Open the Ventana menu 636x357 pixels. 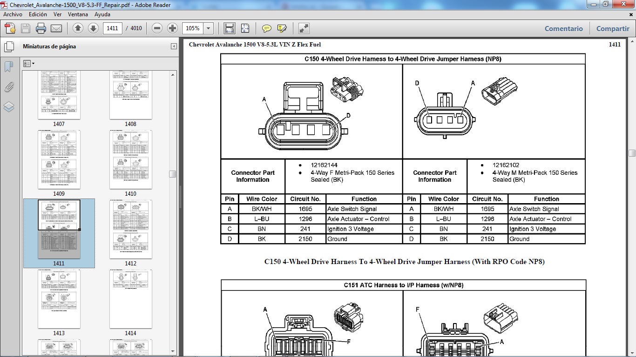pos(78,14)
